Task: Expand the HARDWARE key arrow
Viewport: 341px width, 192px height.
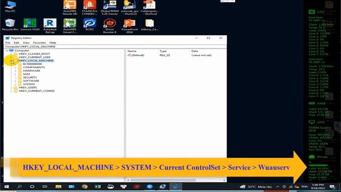Action: point(15,71)
